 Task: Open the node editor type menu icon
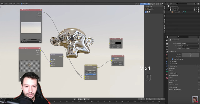2,4
